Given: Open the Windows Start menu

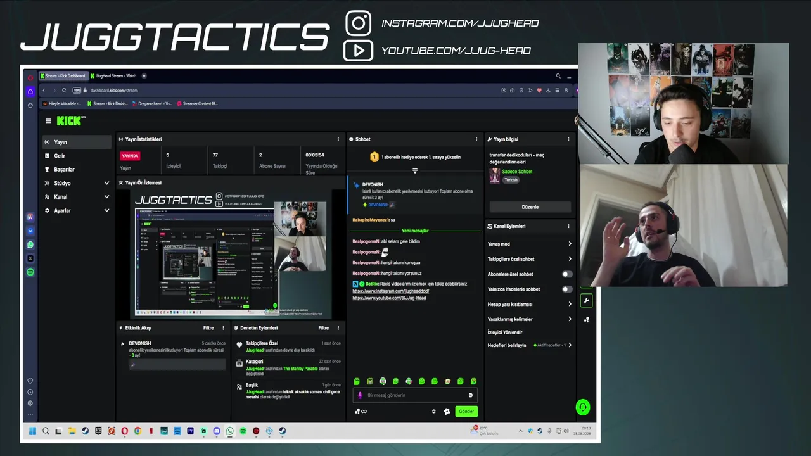Looking at the screenshot, I should [x=32, y=431].
